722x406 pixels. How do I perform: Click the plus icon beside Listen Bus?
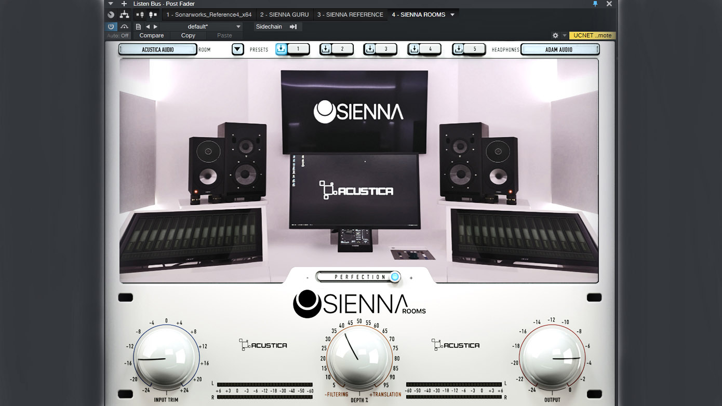tap(124, 4)
